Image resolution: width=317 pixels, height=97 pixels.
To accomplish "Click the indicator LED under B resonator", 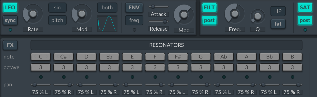I will [x=292, y=77].
